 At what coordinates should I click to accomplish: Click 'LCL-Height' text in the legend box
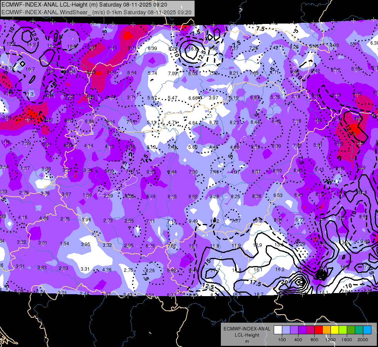coord(247,335)
